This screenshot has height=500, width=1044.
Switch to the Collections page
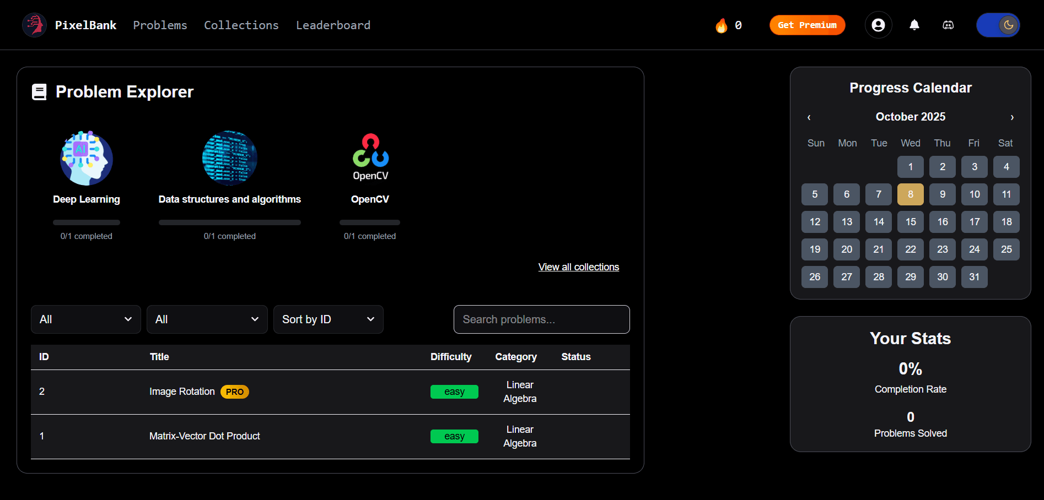[241, 25]
